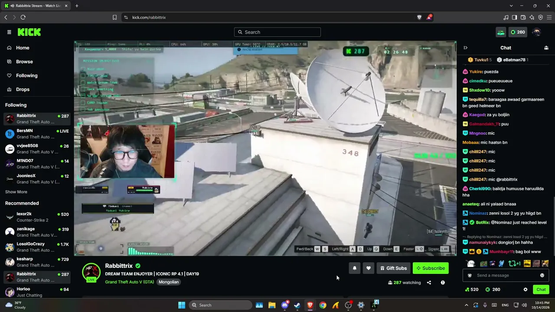The height and width of the screenshot is (312, 555).
Task: Click the Gift Subs button
Action: click(x=393, y=268)
